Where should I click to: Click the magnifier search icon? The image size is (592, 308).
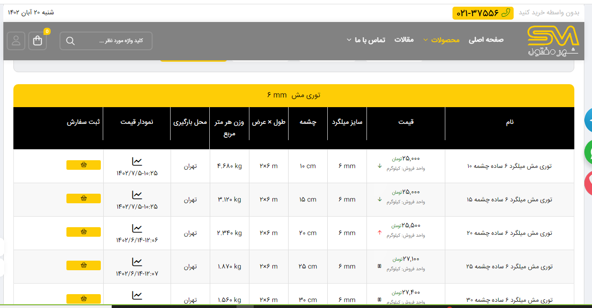coord(70,41)
